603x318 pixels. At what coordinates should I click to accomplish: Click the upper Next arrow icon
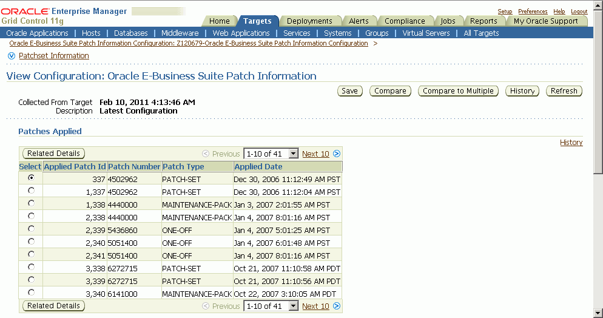point(337,154)
